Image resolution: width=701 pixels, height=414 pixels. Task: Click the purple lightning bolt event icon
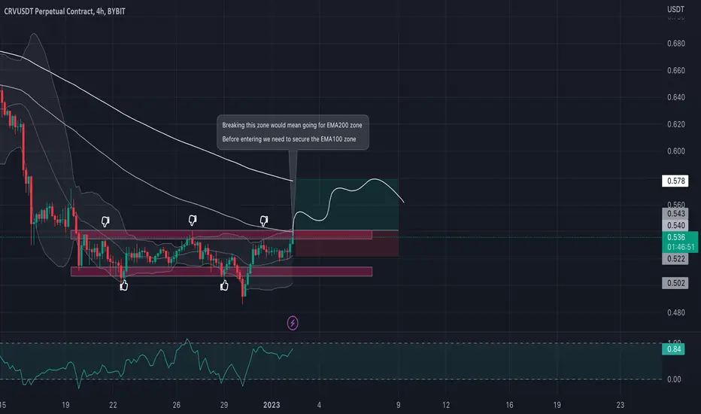(293, 323)
